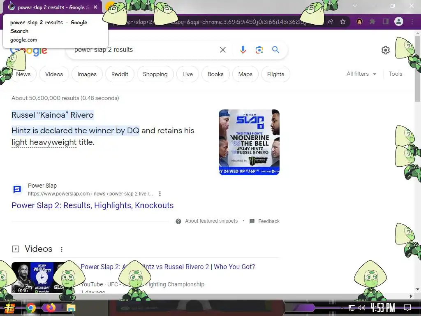The image size is (421, 316).
Task: Launch Firefox from the taskbar
Action: [51, 308]
